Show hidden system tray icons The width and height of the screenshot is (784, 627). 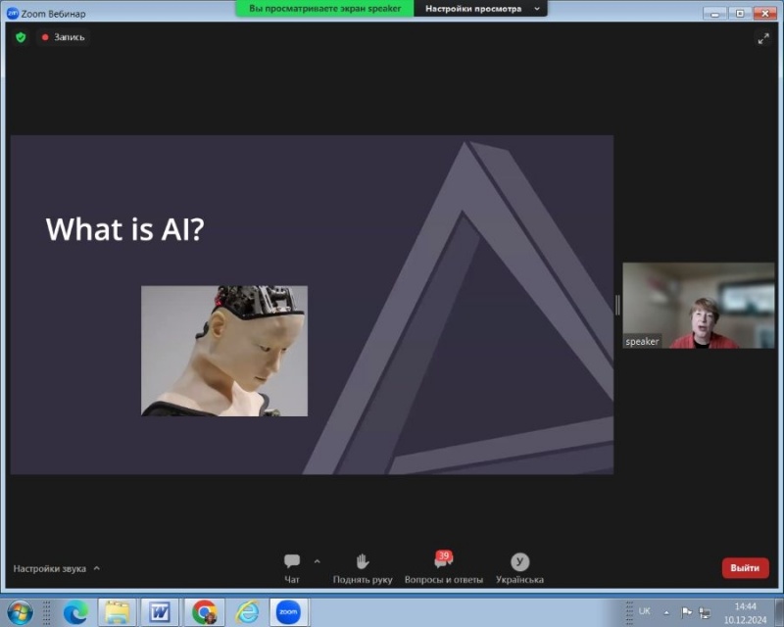[666, 612]
